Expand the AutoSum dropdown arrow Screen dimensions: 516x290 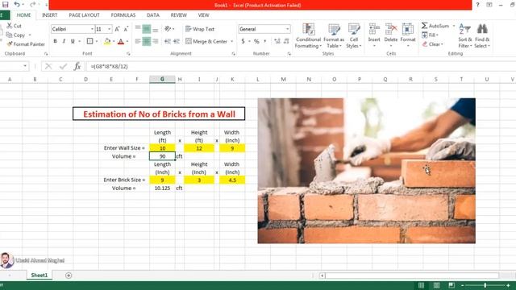tap(454, 26)
